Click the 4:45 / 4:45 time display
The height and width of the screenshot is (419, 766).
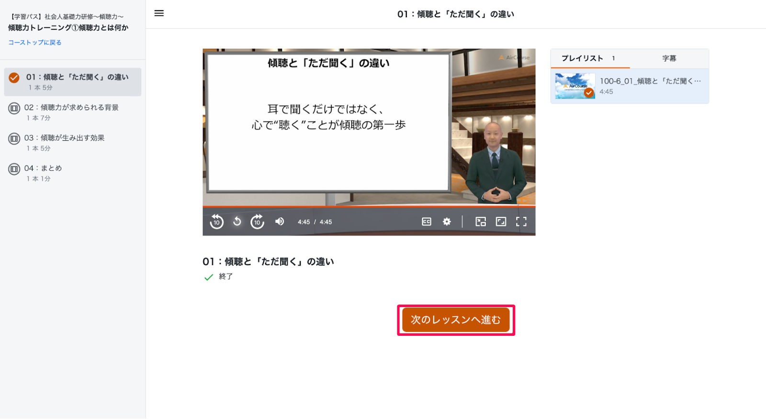click(315, 222)
